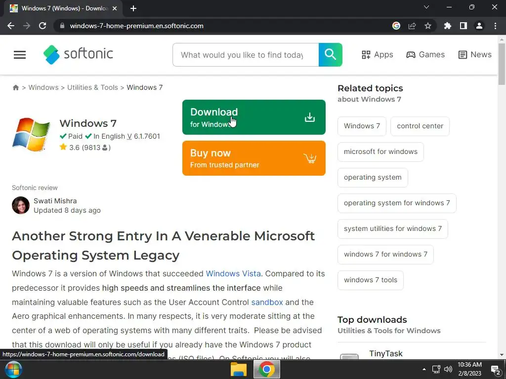
Task: Click the page vertical scrollbar thumb
Action: click(x=502, y=64)
